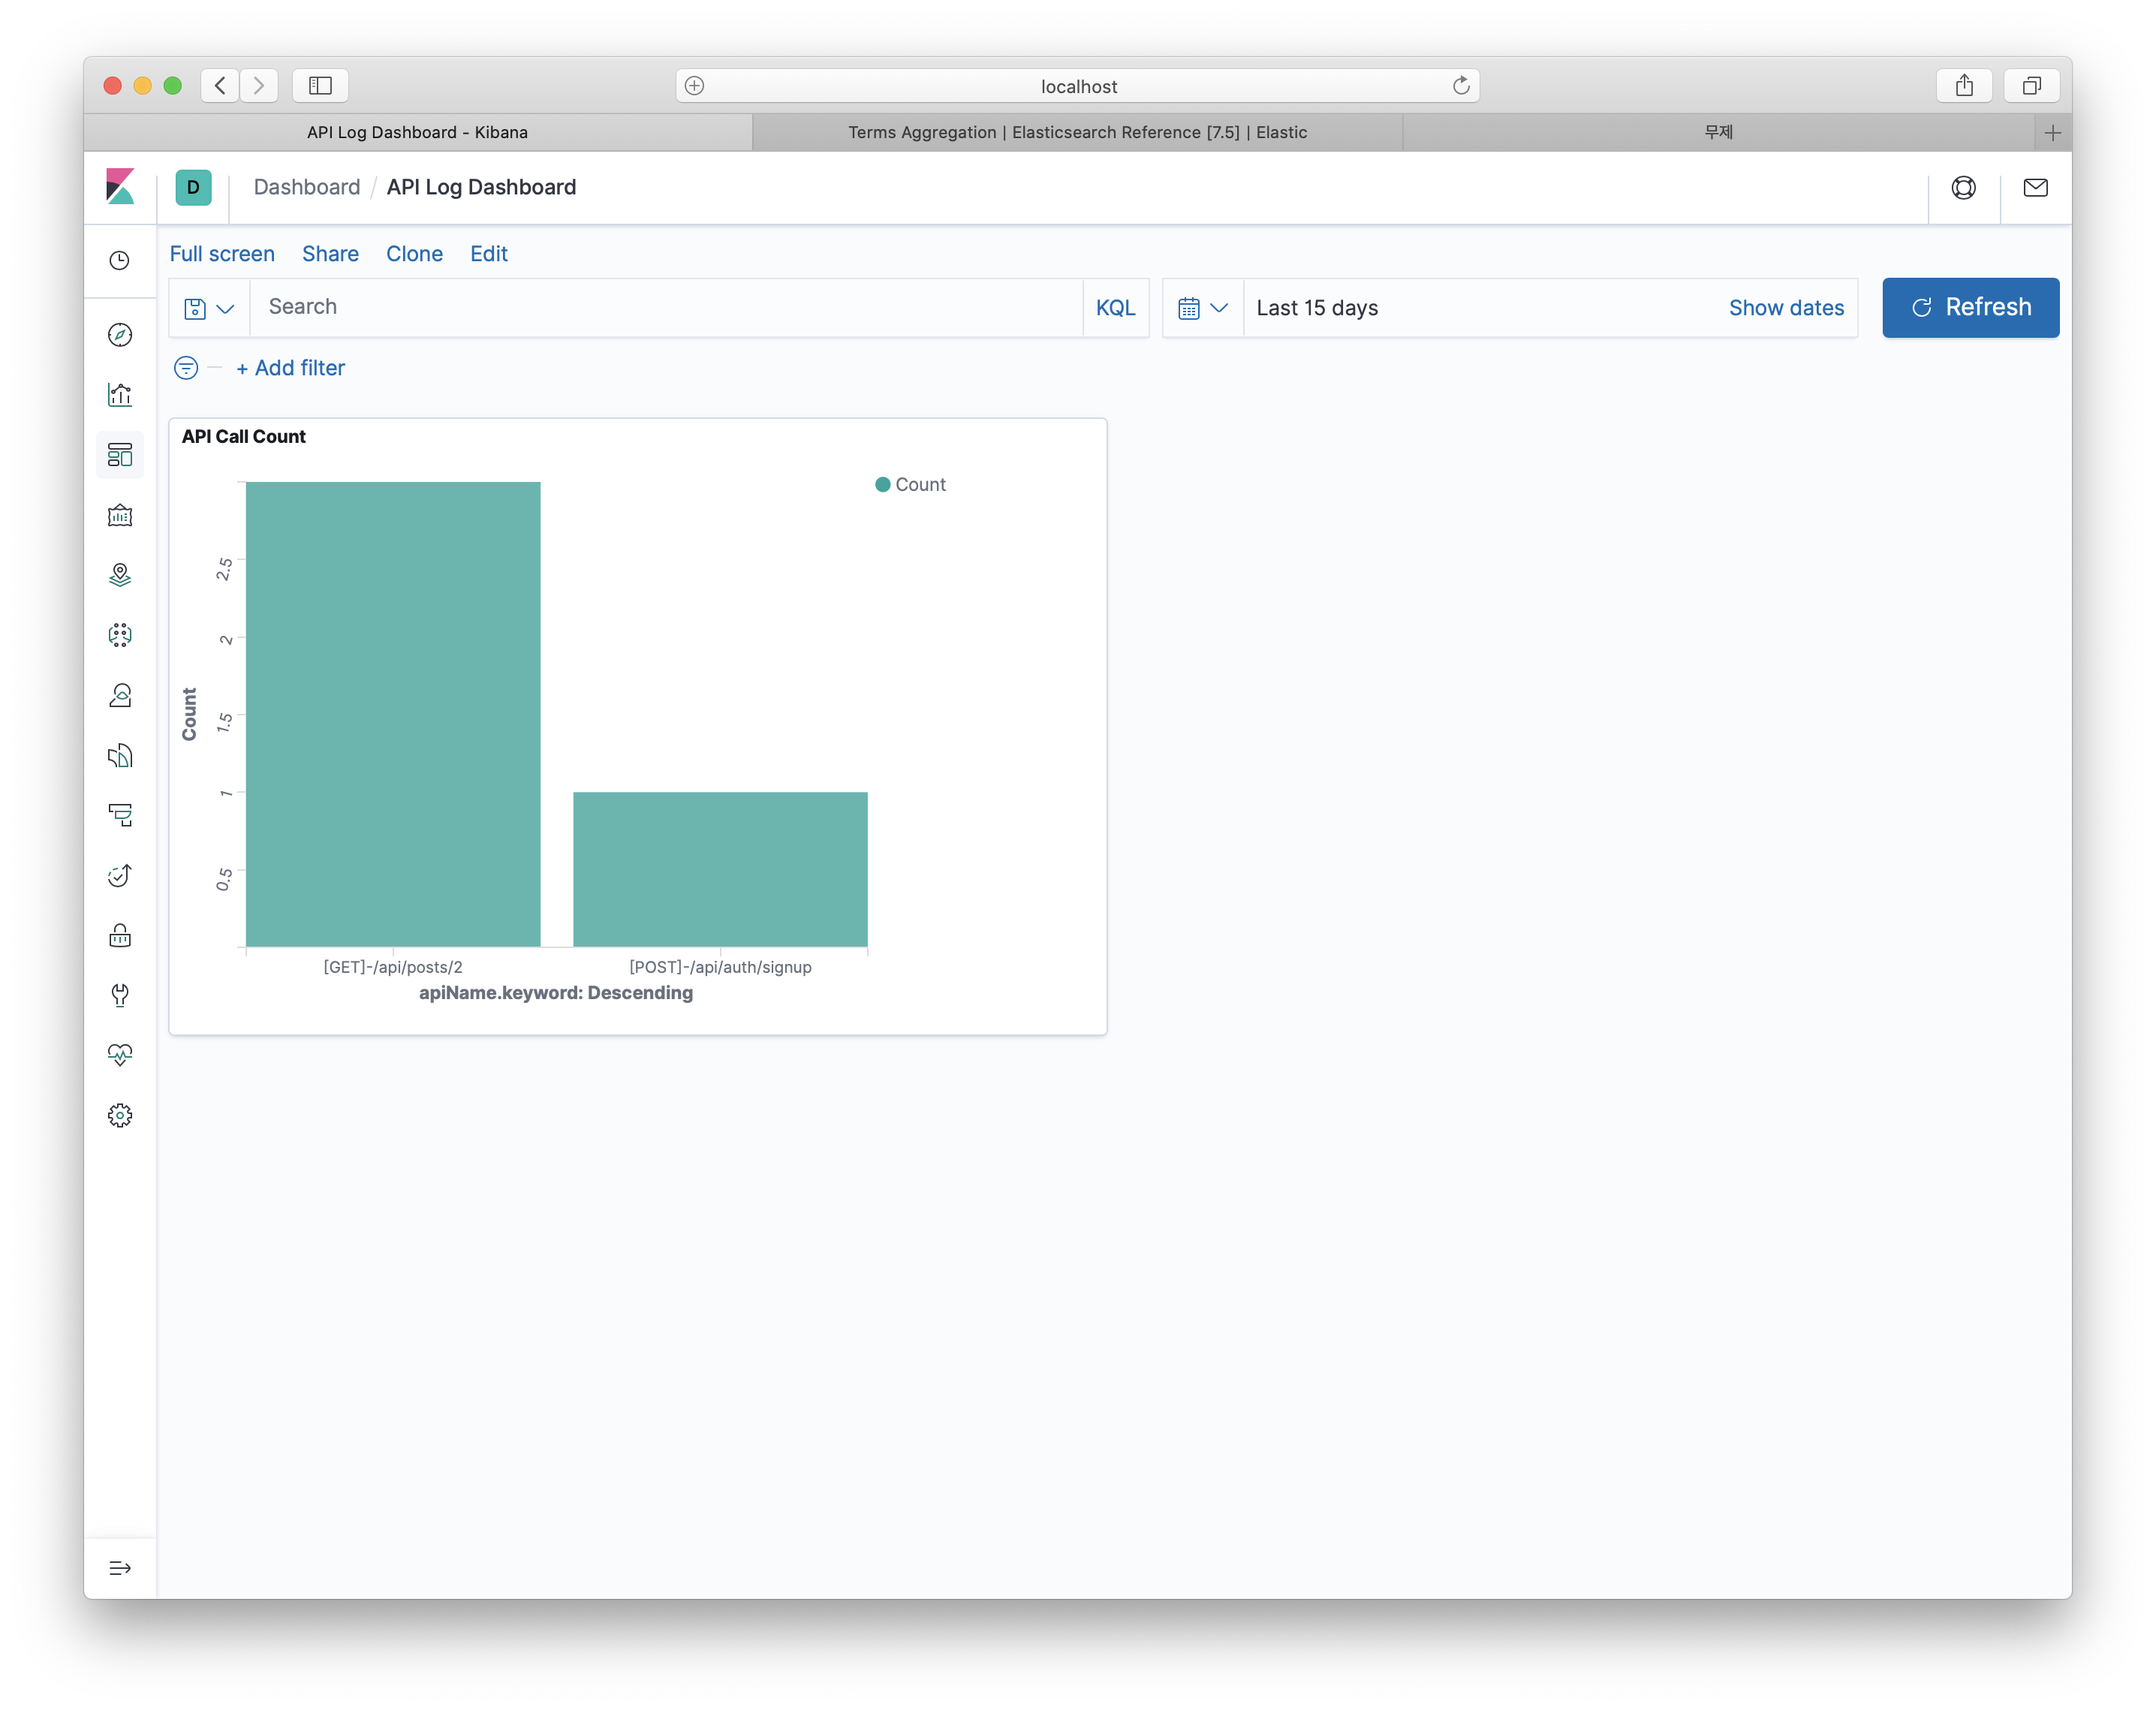Viewport: 2156px width, 1710px height.
Task: Toggle the Safari sidebar
Action: (320, 86)
